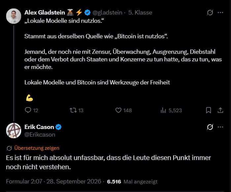Image resolution: width=231 pixels, height=192 pixels.
Task: Visit Alex Gladstein's name link
Action: tap(45, 13)
